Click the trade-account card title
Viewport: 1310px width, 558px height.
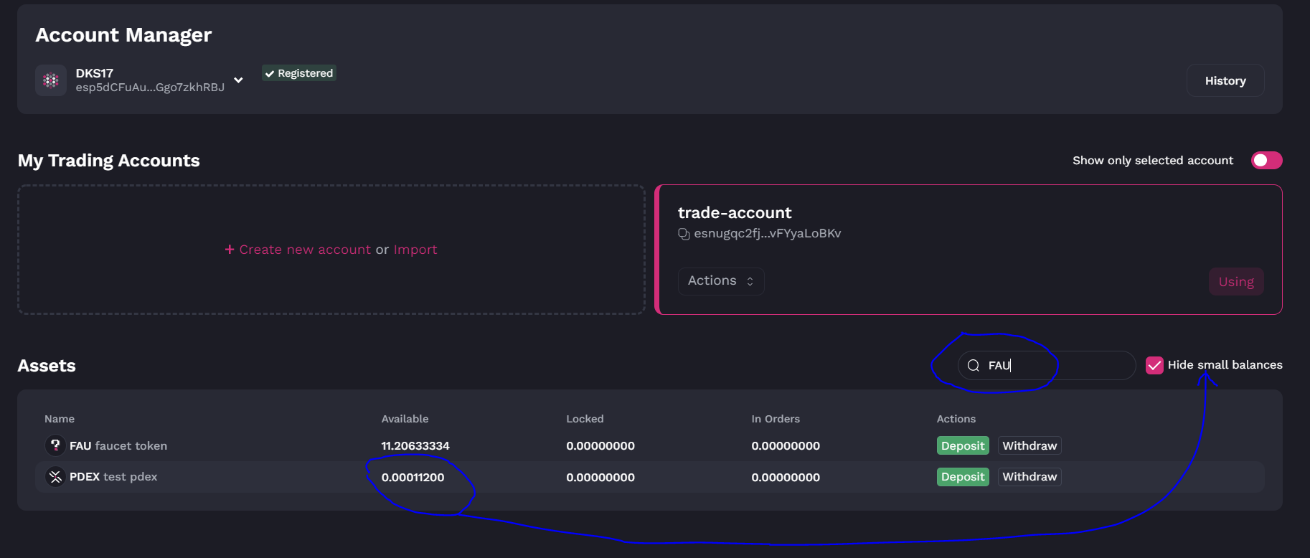pyautogui.click(x=735, y=213)
